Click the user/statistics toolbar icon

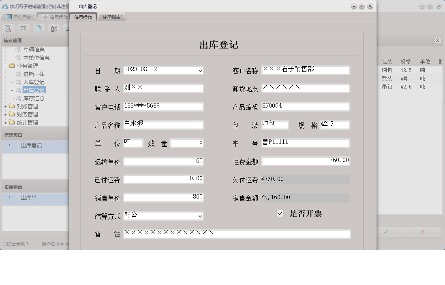tap(53, 28)
